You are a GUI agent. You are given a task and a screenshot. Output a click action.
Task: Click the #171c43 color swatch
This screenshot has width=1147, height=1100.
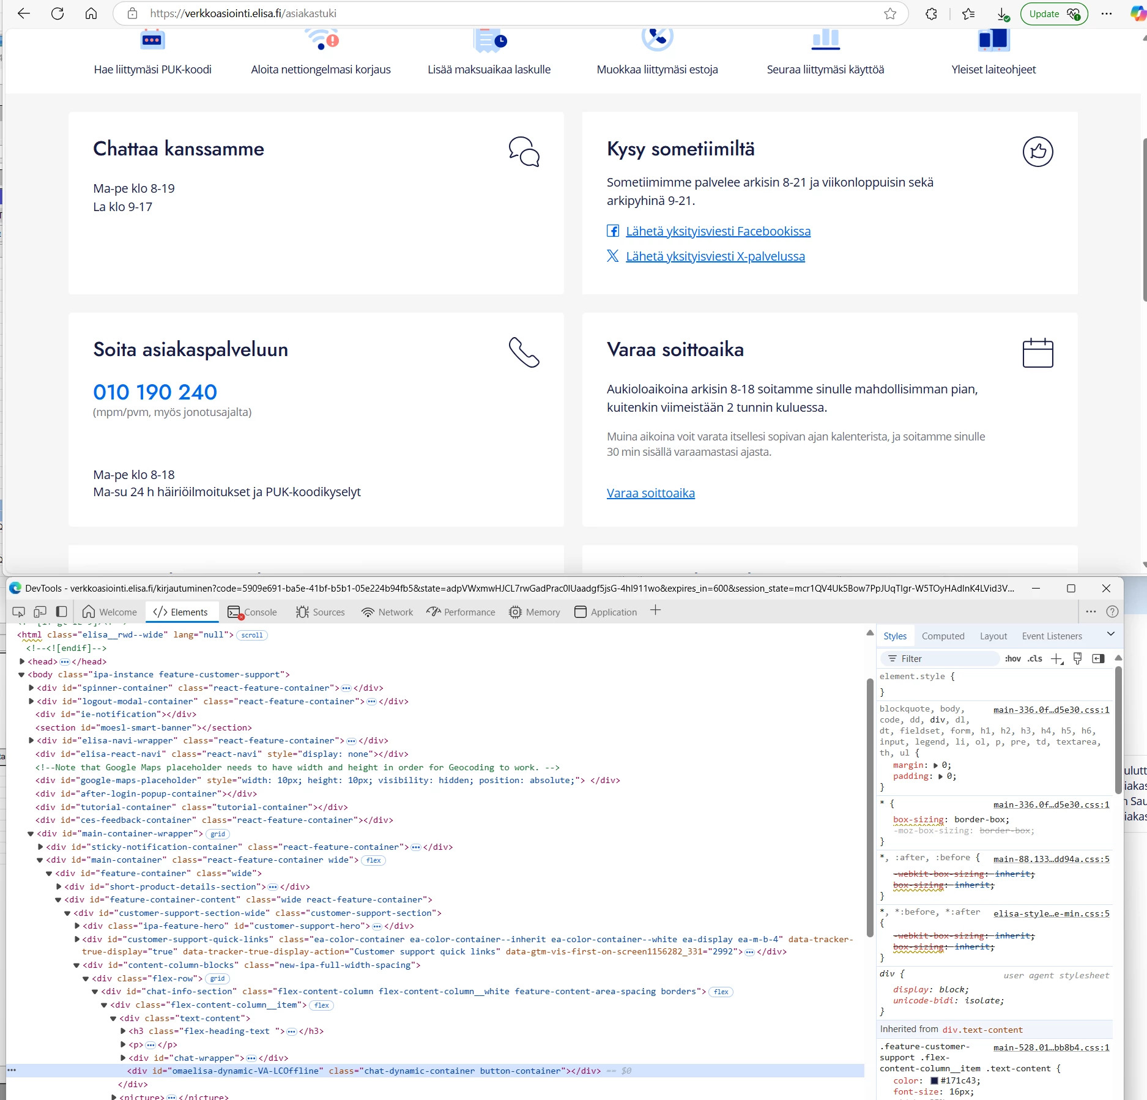tap(934, 1081)
